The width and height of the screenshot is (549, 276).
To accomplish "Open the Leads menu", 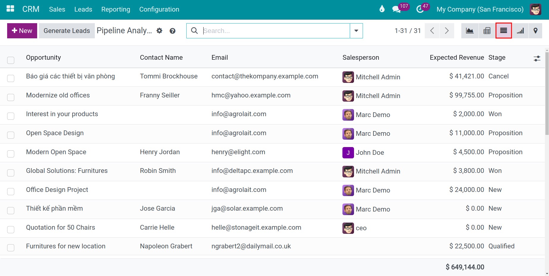I will pos(83,9).
